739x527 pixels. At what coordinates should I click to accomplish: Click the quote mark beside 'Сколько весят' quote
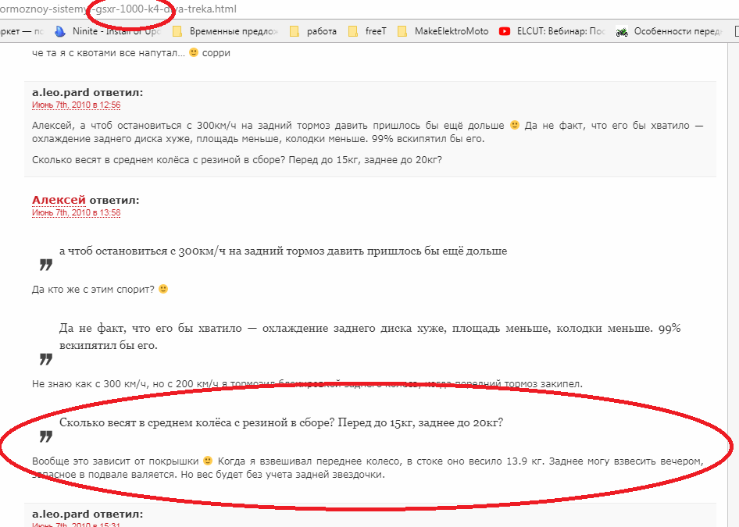click(46, 437)
